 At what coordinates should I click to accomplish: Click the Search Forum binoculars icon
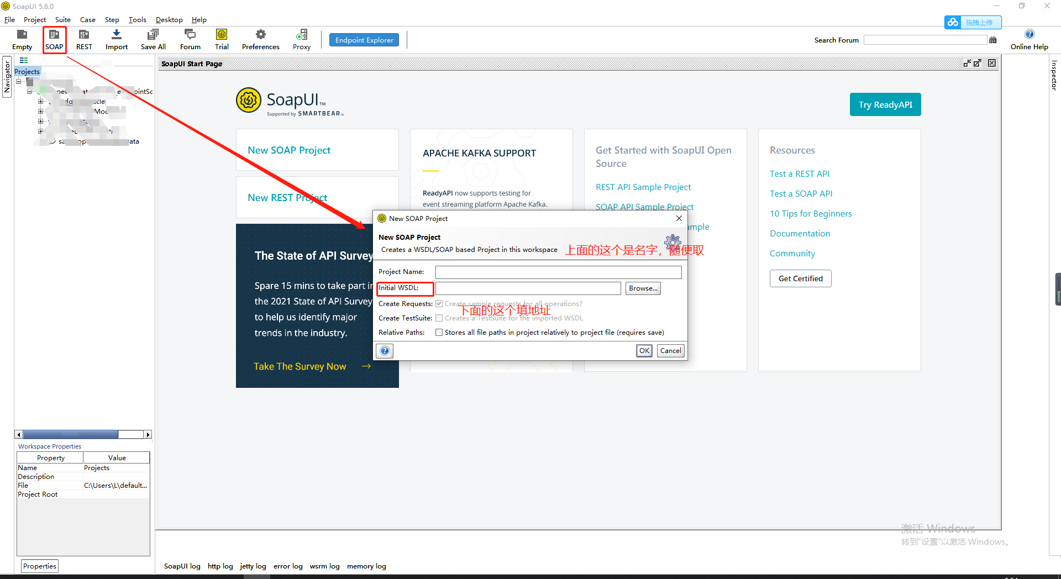tap(993, 40)
